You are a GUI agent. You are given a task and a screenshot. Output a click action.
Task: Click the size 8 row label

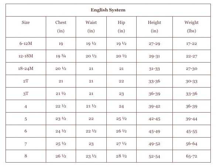(26, 156)
